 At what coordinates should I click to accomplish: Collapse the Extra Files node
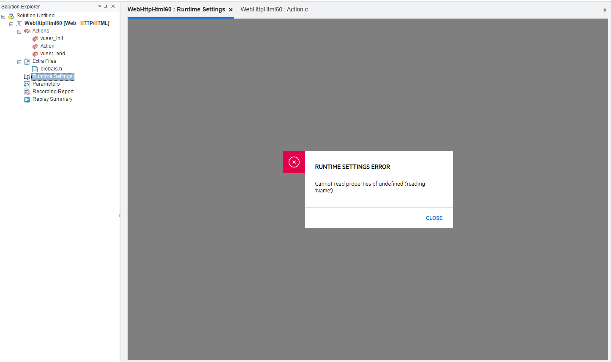coord(19,62)
